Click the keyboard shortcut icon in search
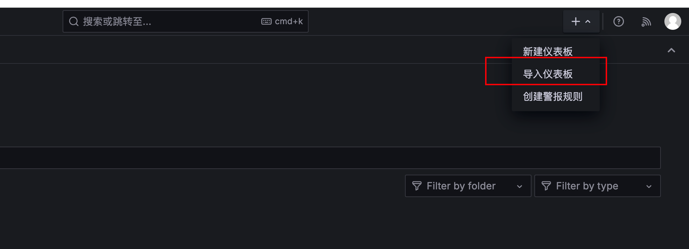The image size is (689, 249). coord(266,22)
